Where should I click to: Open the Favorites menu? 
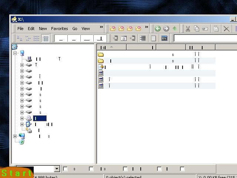(59, 29)
